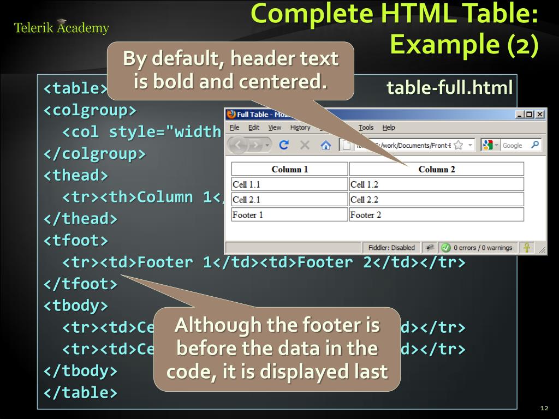Open the Tools menu

point(366,128)
